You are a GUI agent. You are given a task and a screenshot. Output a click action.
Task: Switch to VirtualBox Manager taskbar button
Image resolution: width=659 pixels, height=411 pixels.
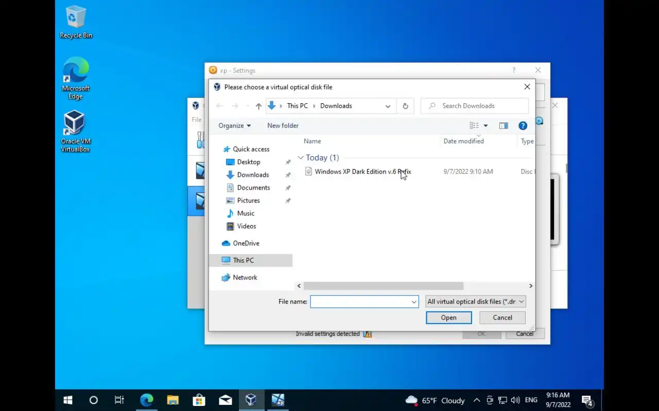(251, 400)
